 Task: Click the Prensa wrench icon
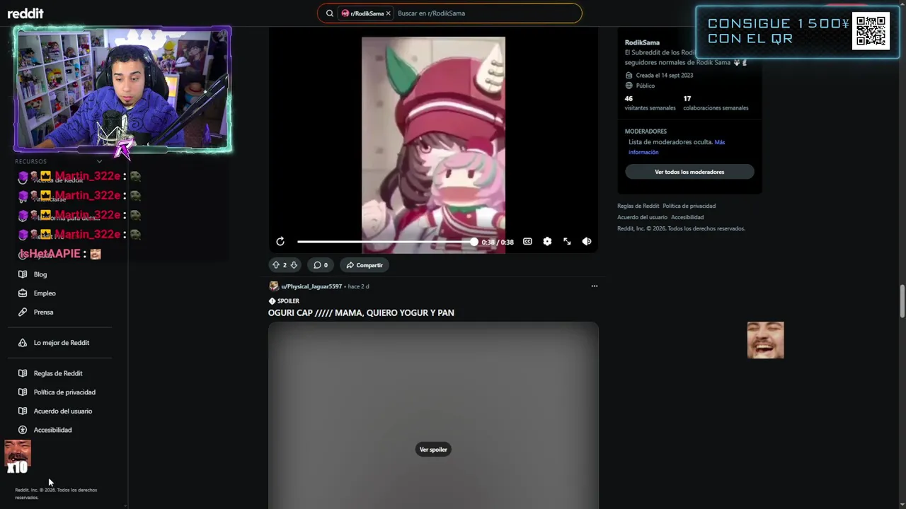tap(23, 312)
